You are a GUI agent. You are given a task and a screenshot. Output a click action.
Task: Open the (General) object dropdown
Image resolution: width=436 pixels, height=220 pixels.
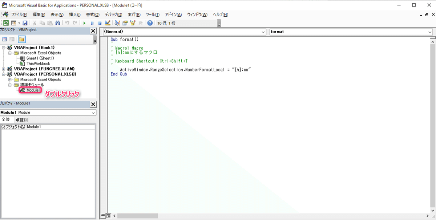point(264,32)
